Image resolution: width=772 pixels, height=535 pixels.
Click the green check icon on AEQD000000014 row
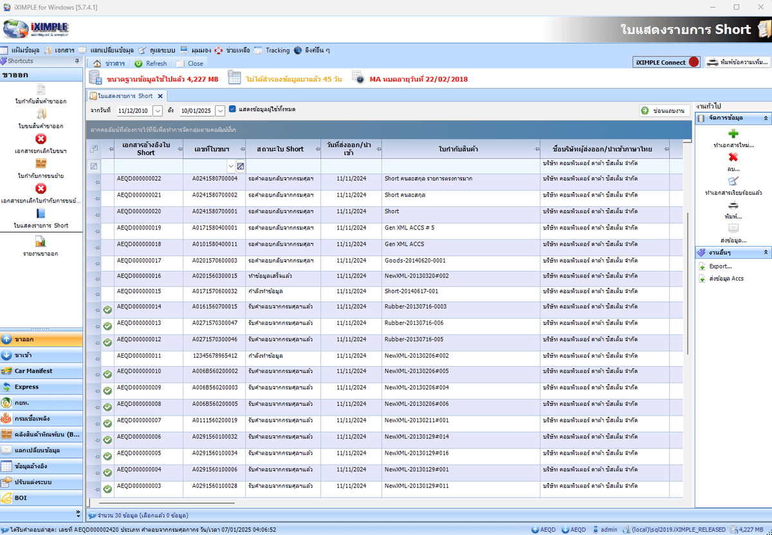point(107,310)
